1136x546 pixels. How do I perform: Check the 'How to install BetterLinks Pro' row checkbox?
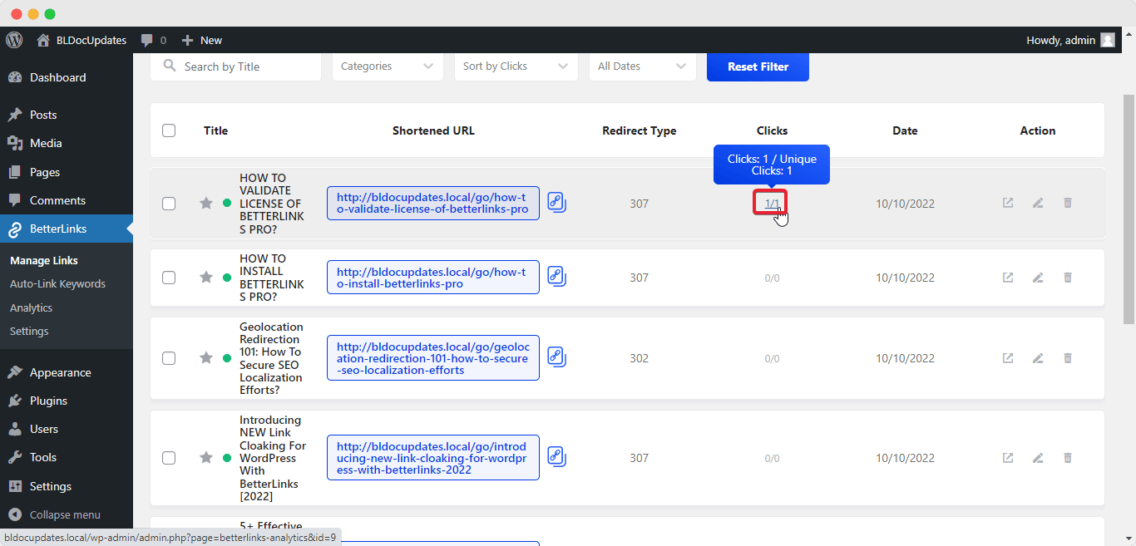[169, 278]
